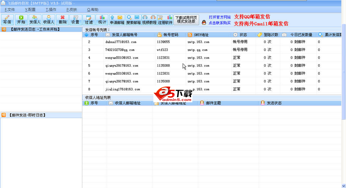This screenshot has height=188, width=346.
Task: Click the 帐号密码 column header
Action: [x=171, y=35]
